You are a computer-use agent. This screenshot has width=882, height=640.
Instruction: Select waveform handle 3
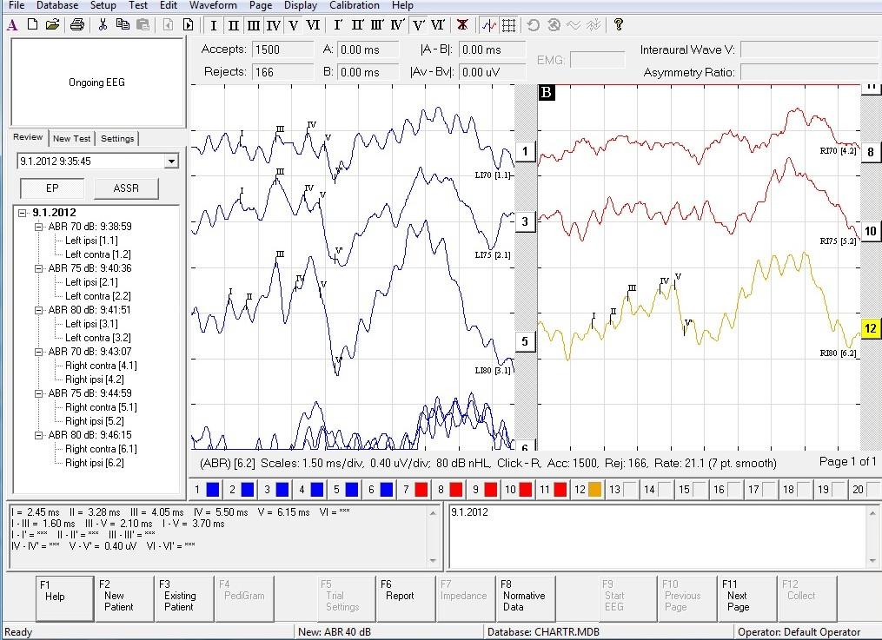[525, 221]
